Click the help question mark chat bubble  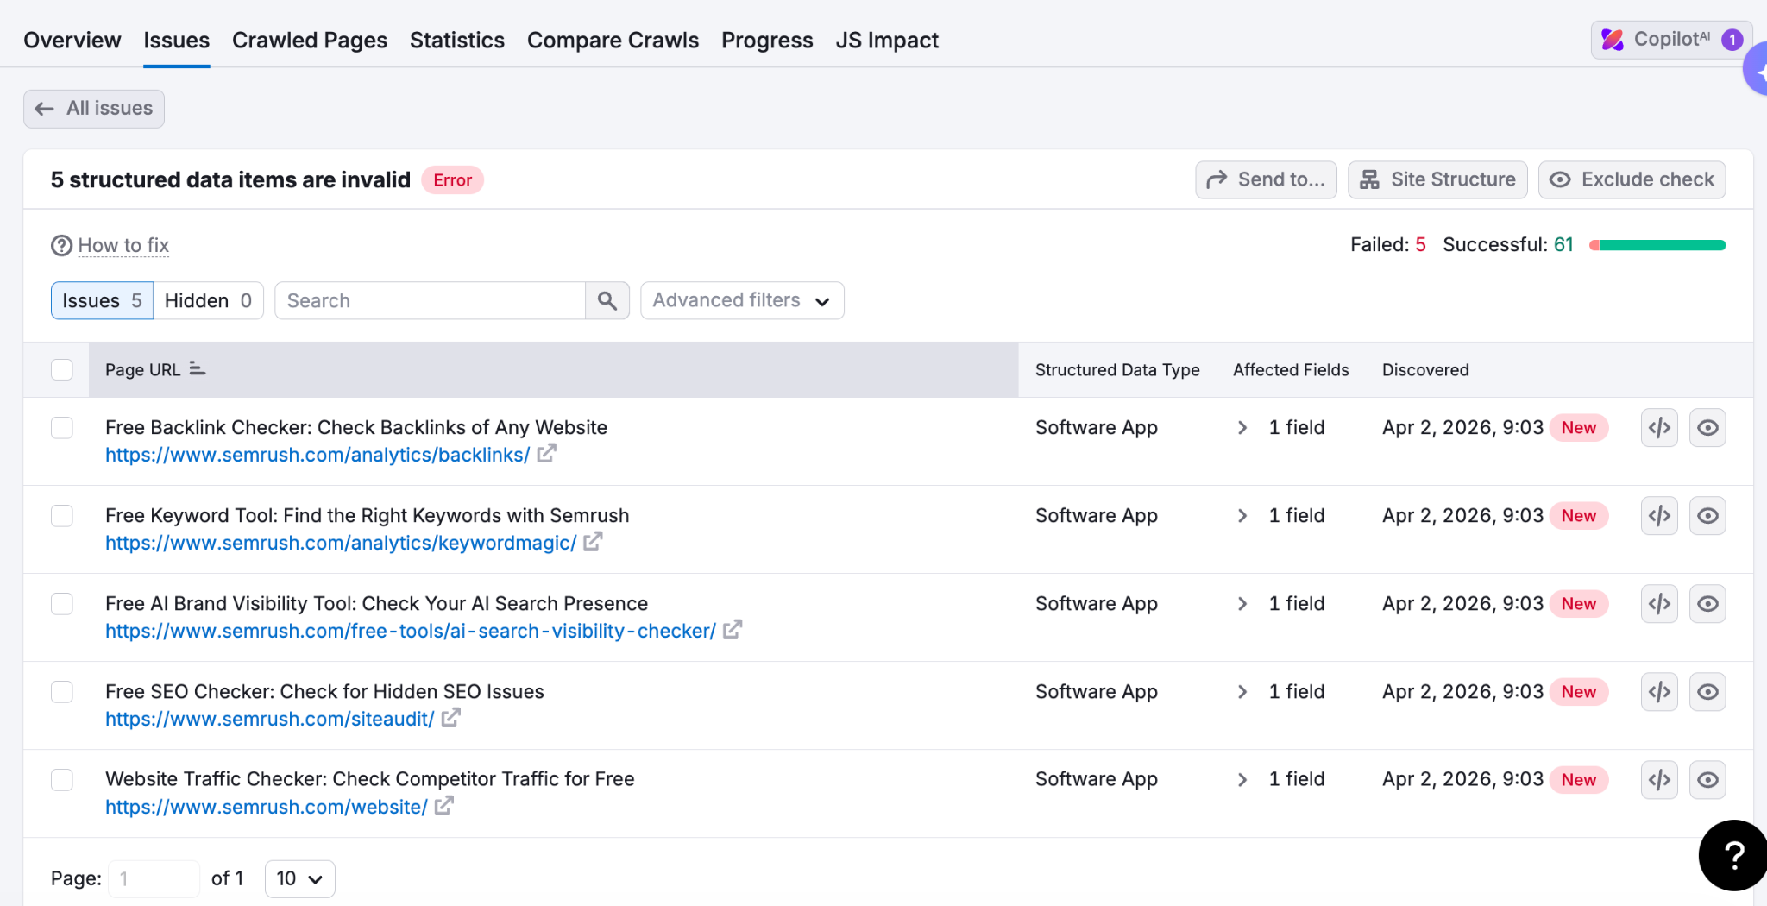coord(1732,855)
